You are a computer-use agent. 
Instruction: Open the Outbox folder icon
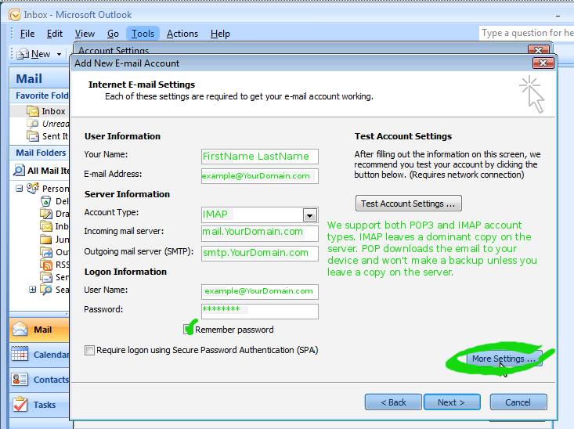click(x=45, y=252)
